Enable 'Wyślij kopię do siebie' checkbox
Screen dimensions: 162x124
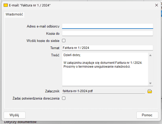(x=64, y=41)
